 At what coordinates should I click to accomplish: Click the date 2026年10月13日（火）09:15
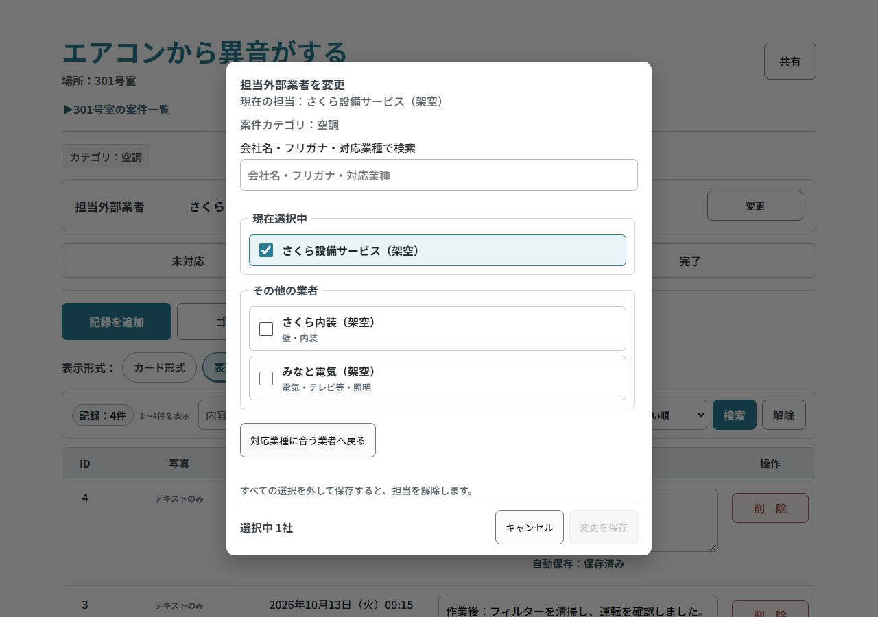(x=341, y=605)
